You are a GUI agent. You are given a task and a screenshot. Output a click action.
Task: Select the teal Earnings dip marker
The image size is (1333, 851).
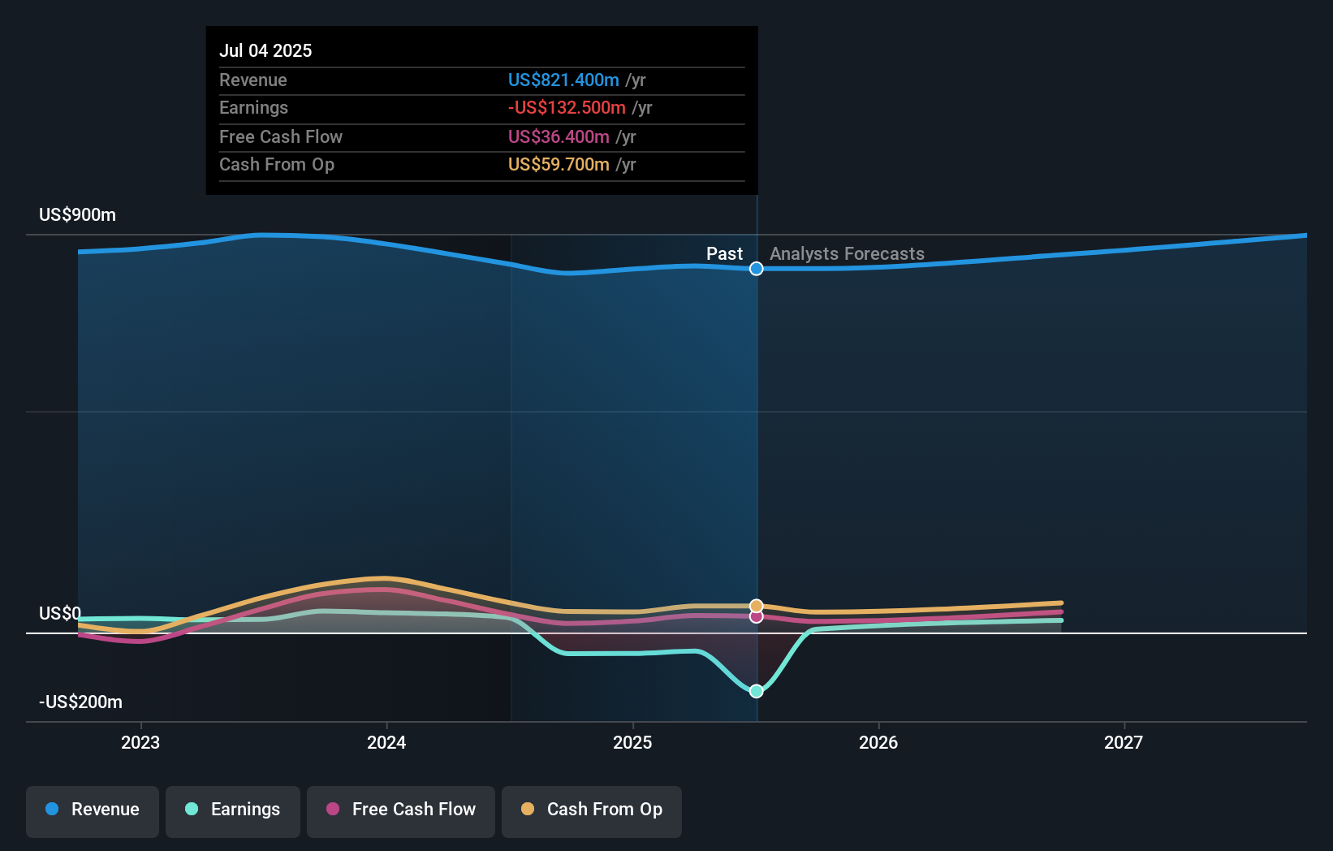click(756, 691)
